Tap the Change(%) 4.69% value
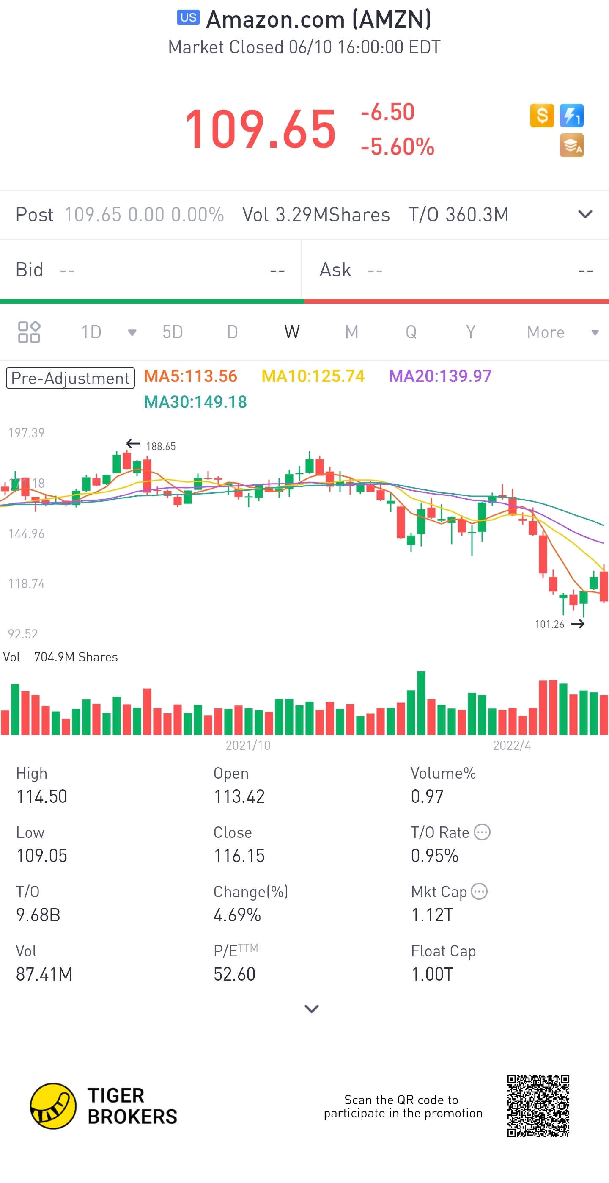609x1183 pixels. [x=237, y=915]
